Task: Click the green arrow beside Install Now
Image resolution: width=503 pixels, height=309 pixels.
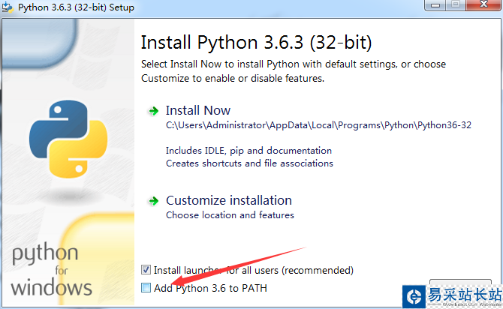Action: [x=153, y=111]
